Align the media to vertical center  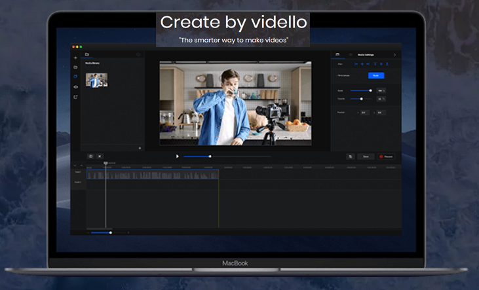tap(381, 64)
